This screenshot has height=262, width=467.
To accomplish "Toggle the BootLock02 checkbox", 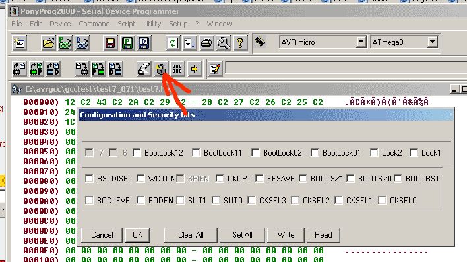I will pyautogui.click(x=255, y=153).
